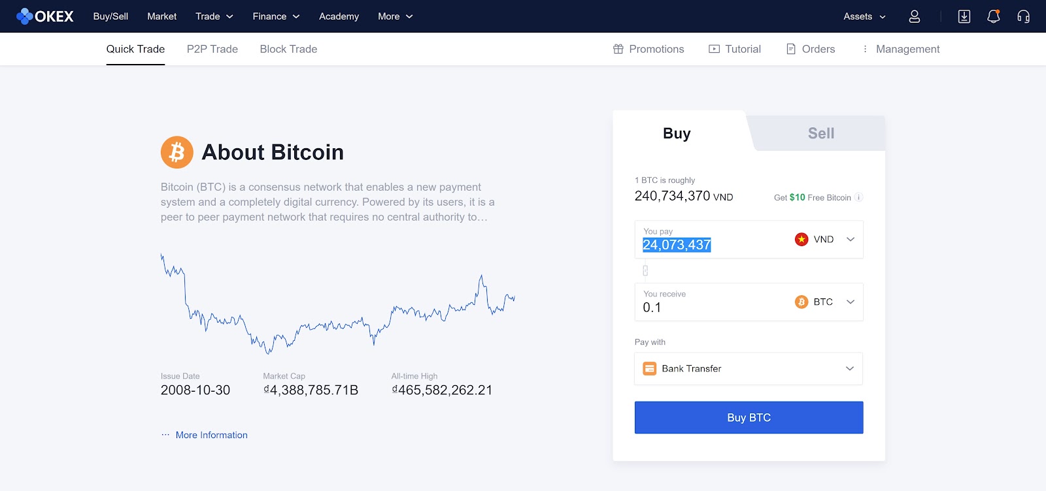
Task: Open the Tutorial link
Action: point(743,49)
